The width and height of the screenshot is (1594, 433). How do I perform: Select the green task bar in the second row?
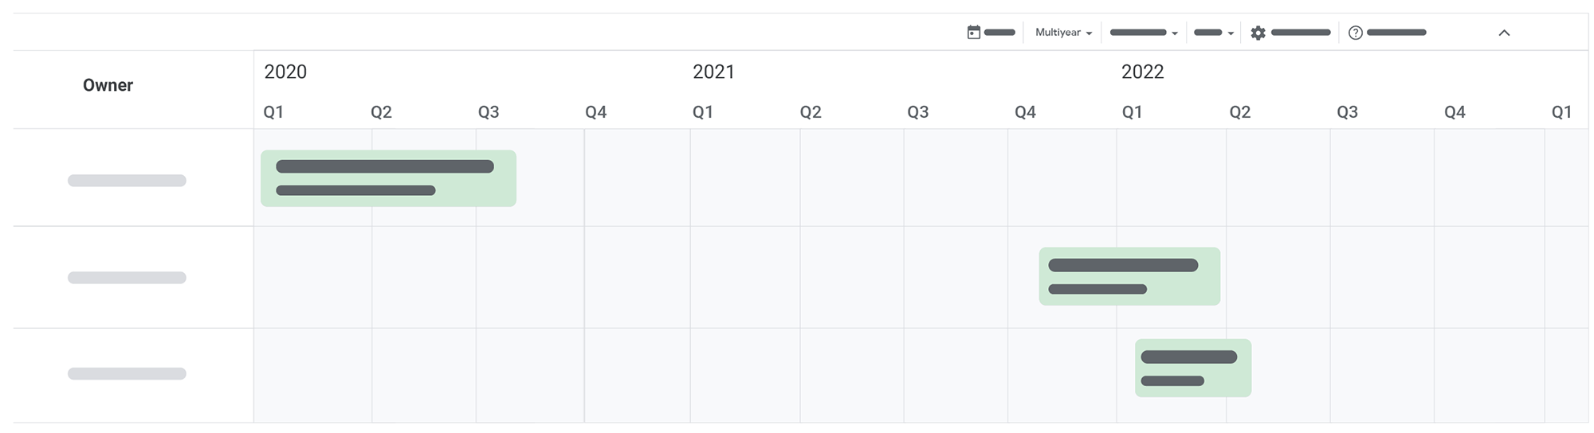[1129, 276]
